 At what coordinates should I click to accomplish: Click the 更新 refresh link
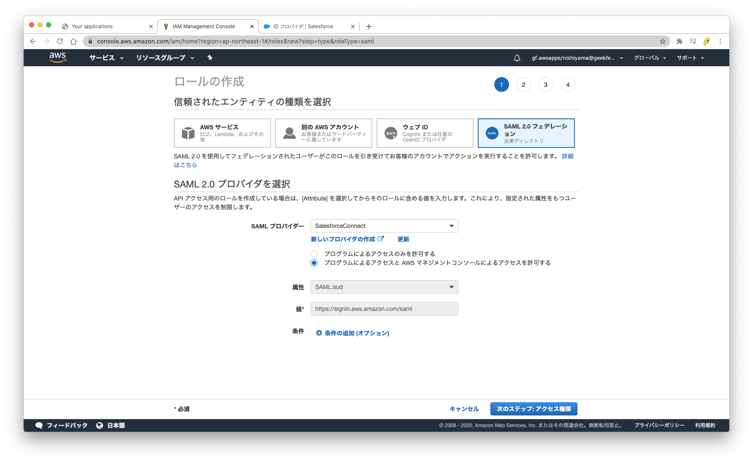pyautogui.click(x=404, y=239)
